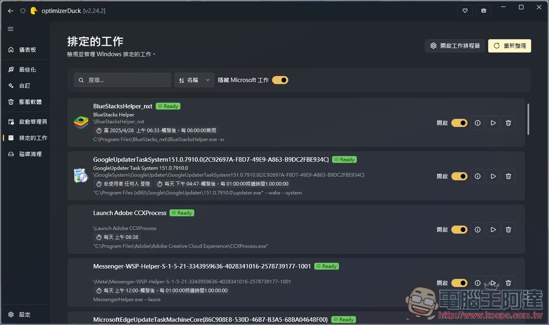This screenshot has height=325, width=549.
Task: Select BlueStacksHelper_nxt task title
Action: [122, 106]
